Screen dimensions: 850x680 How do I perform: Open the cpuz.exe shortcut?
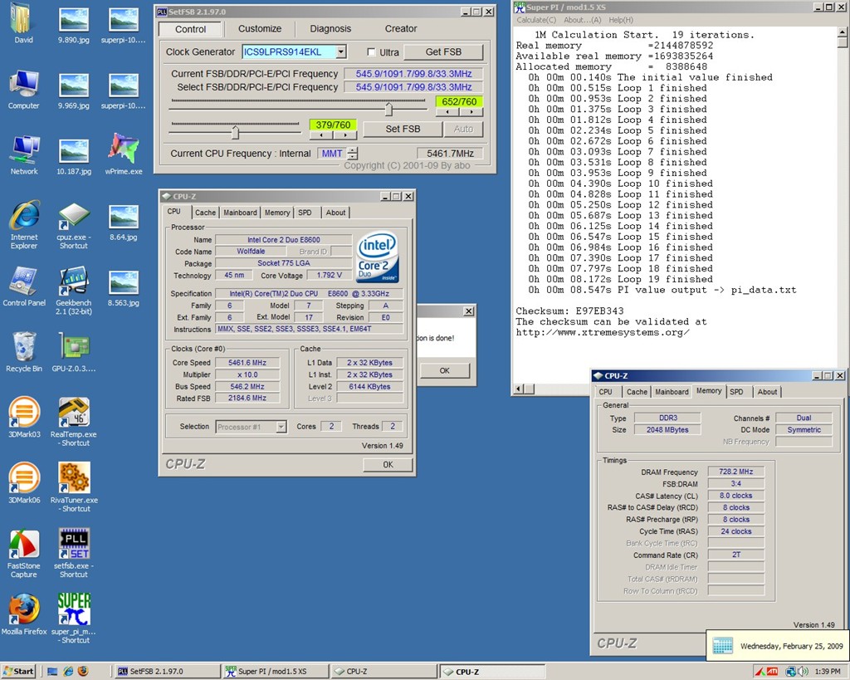[x=74, y=223]
